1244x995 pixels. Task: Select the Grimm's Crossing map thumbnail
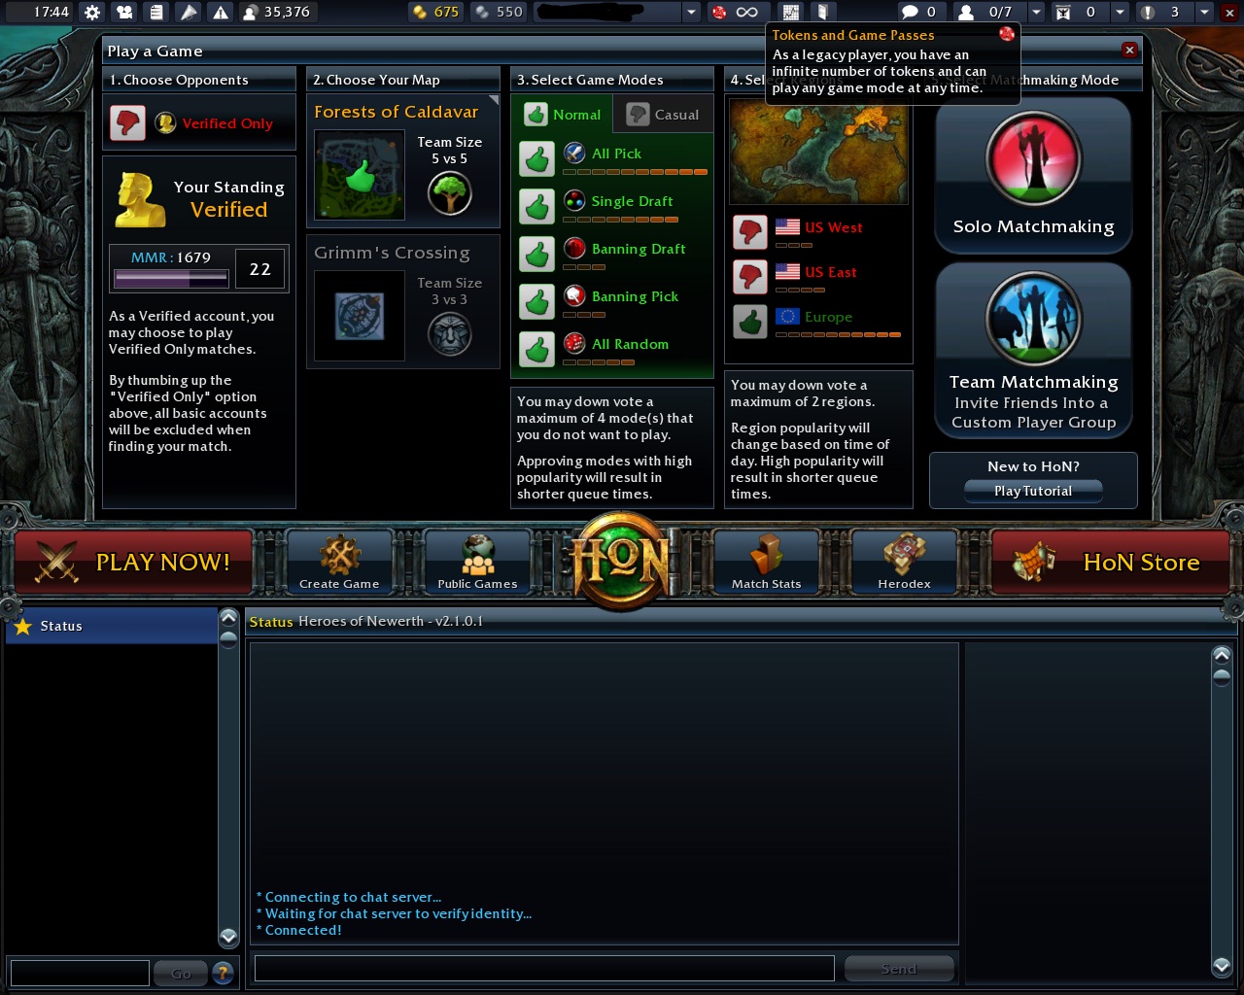360,316
